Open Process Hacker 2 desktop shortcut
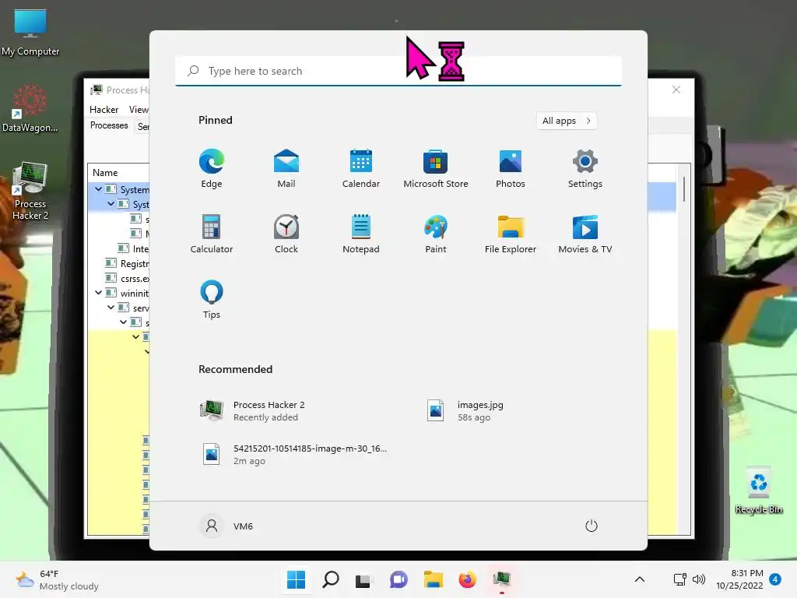This screenshot has width=797, height=598. click(x=30, y=192)
